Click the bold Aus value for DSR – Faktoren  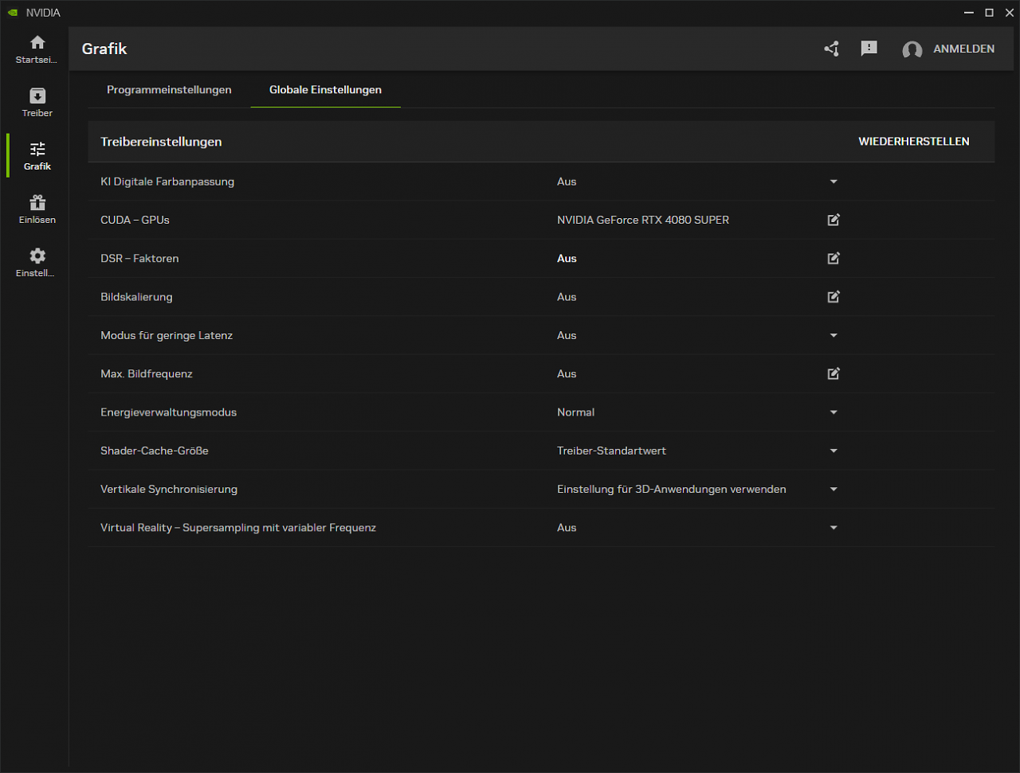(x=567, y=258)
